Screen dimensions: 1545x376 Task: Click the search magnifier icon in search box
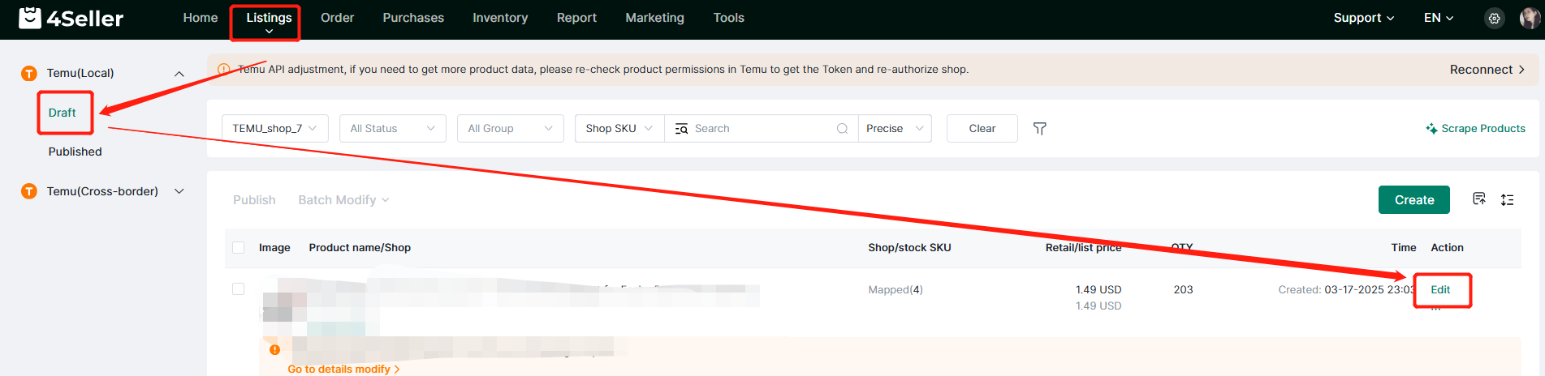point(842,128)
